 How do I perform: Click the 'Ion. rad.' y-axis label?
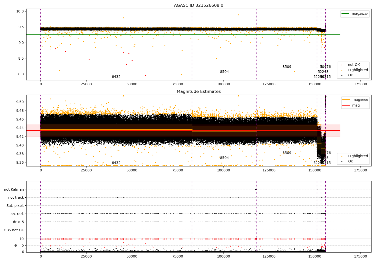pos(16,214)
